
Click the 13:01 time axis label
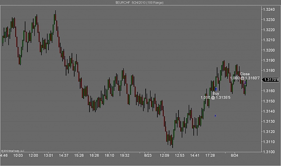coord(49,155)
